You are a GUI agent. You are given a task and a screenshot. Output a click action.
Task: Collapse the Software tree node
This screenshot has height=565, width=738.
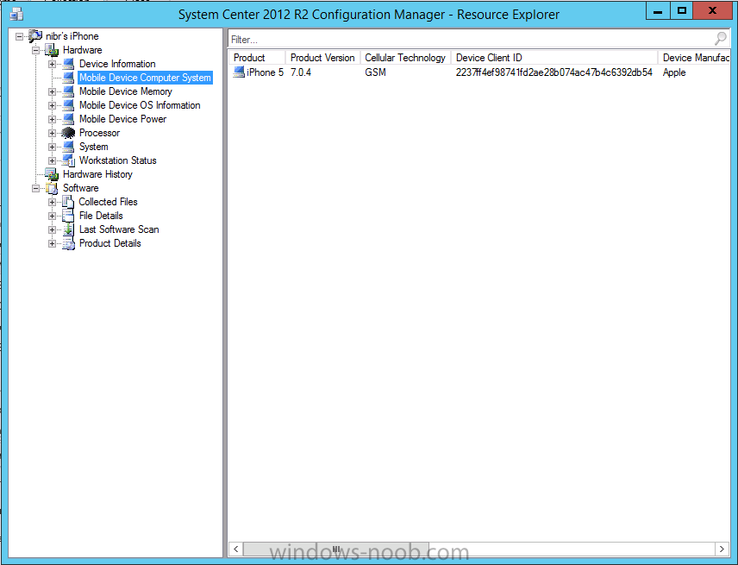[35, 188]
